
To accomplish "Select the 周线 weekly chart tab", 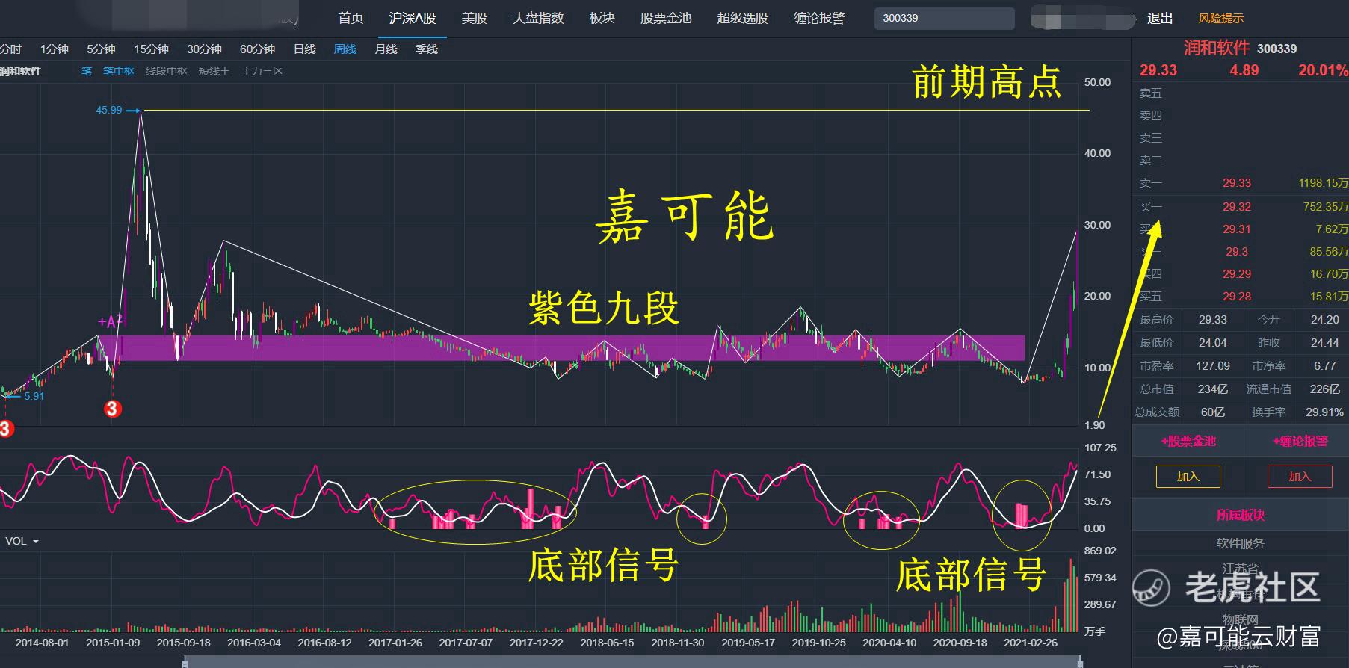I will 345,49.
